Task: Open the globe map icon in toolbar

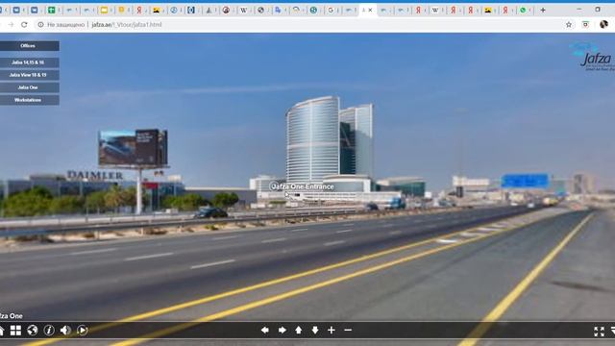Action: [33, 331]
